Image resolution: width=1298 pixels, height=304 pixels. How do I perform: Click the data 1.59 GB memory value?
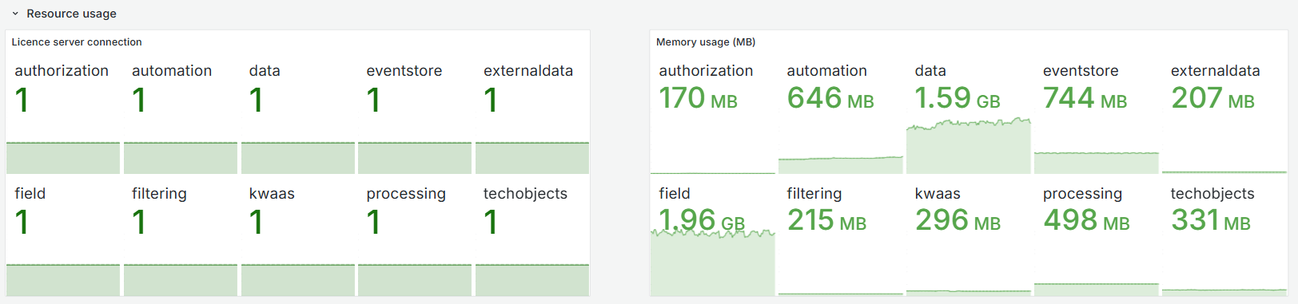tap(958, 98)
